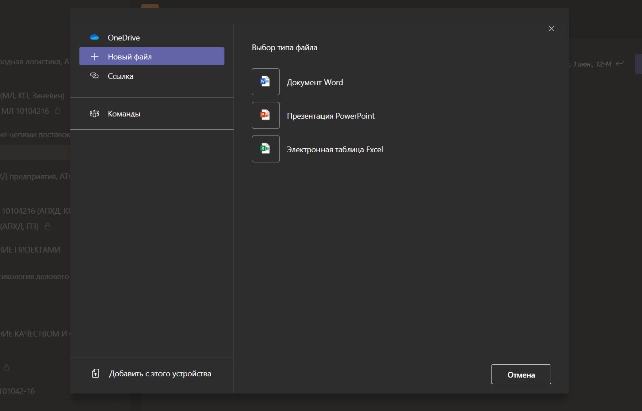The height and width of the screenshot is (411, 642).
Task: Click the Teams icon beside Команды
Action: (94, 114)
